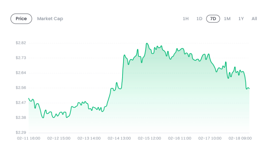Choose the 1H time range
Viewport: 280px width, 144px height.
click(186, 19)
